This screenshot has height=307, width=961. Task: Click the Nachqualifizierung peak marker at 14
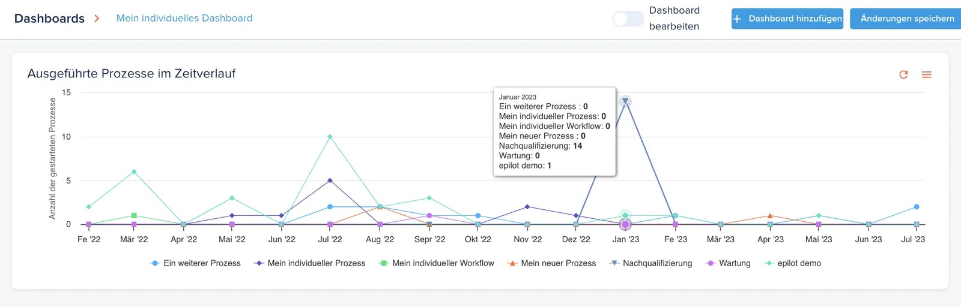pyautogui.click(x=625, y=101)
